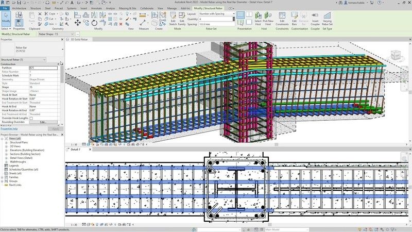The height and width of the screenshot is (232, 412).
Task: Click the Insert Coupler icon
Action: [x=315, y=19]
